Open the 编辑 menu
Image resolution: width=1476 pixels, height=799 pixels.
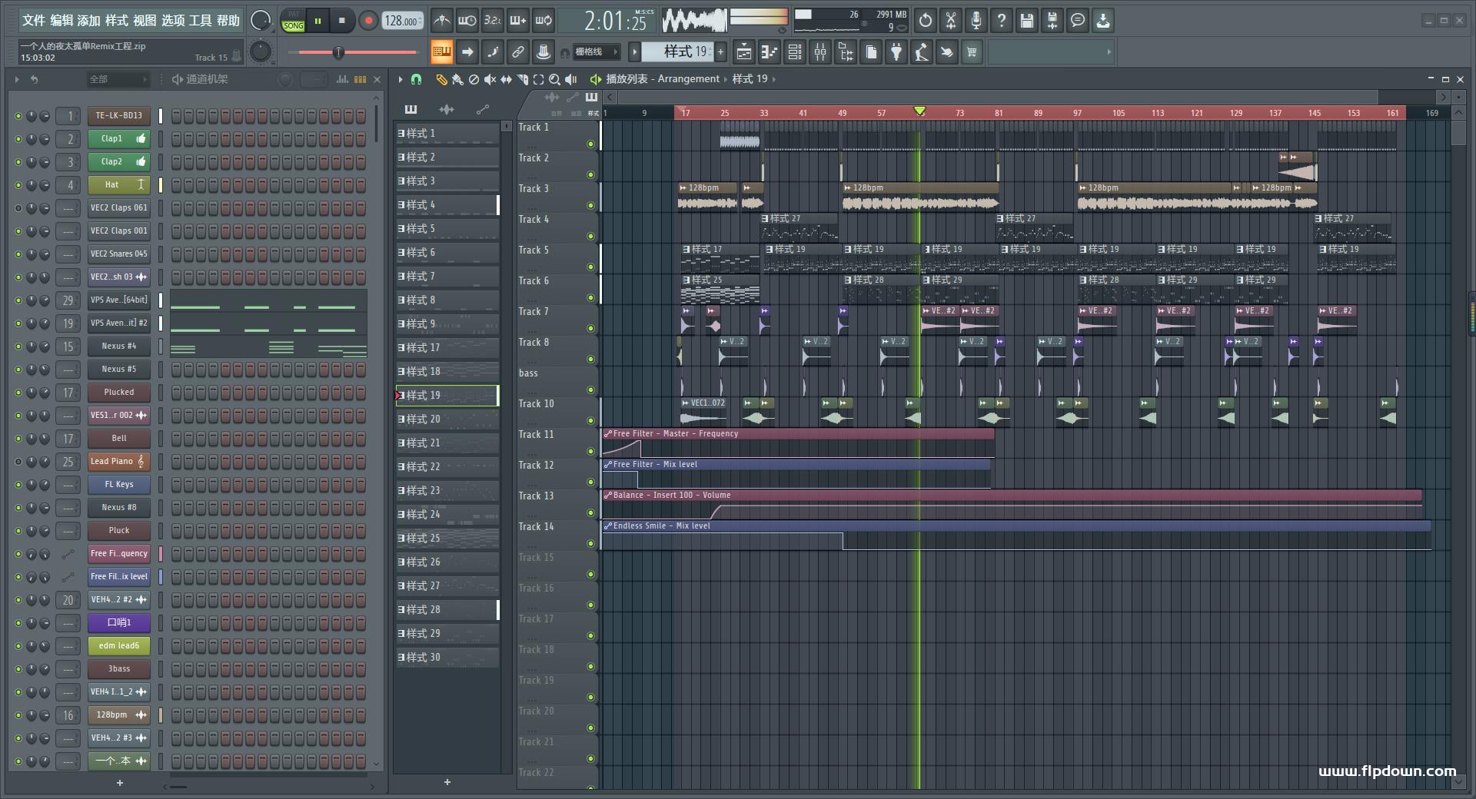[61, 21]
